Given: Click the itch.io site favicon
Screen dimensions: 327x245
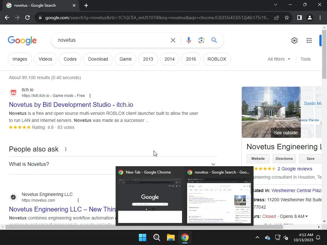Looking at the screenshot, I should pyautogui.click(x=13, y=93).
